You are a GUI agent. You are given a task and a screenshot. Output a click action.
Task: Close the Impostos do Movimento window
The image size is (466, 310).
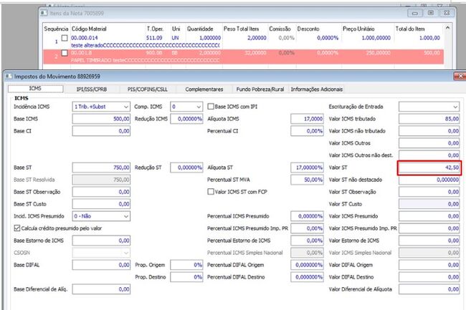point(460,76)
